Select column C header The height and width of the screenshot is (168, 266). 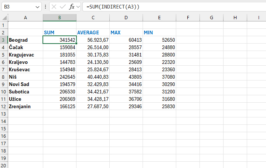[x=93, y=18]
